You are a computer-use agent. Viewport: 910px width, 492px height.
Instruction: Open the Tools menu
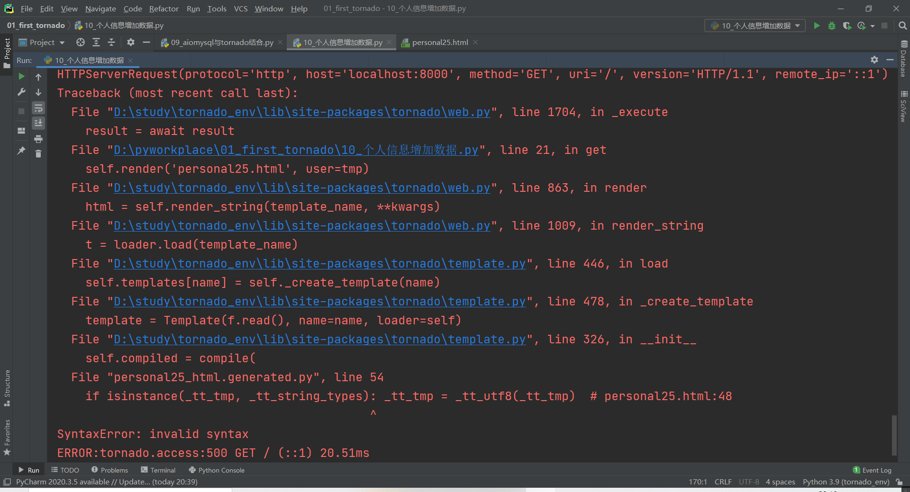[x=217, y=9]
